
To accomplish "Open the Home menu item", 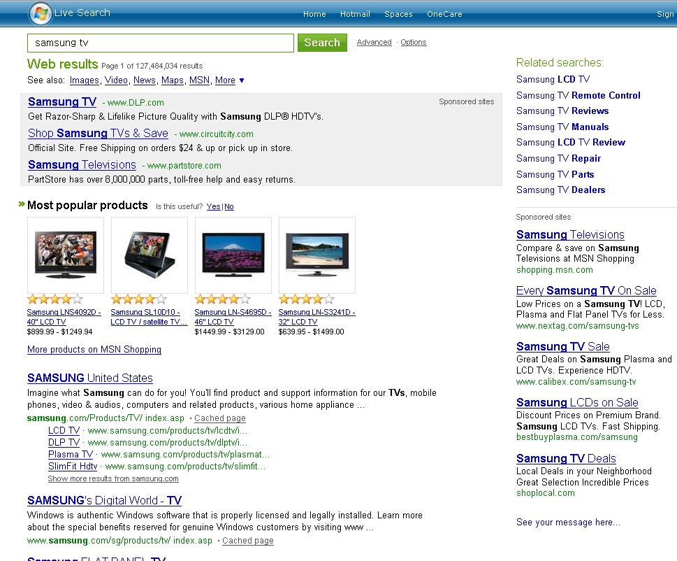I will pos(314,14).
